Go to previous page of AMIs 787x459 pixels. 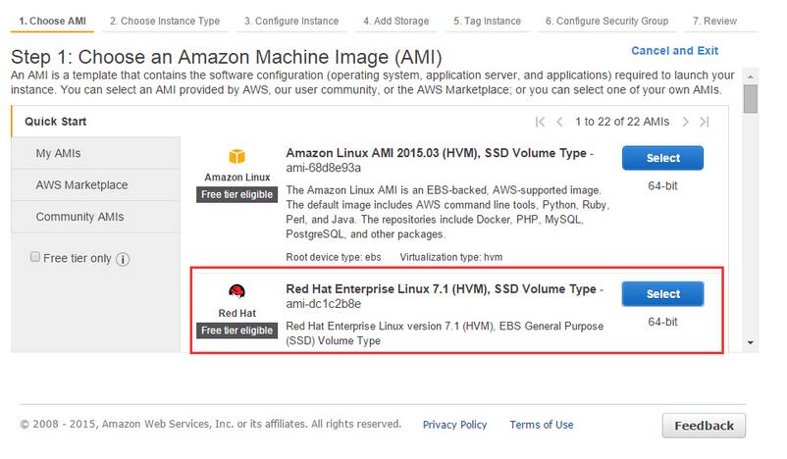tap(559, 122)
